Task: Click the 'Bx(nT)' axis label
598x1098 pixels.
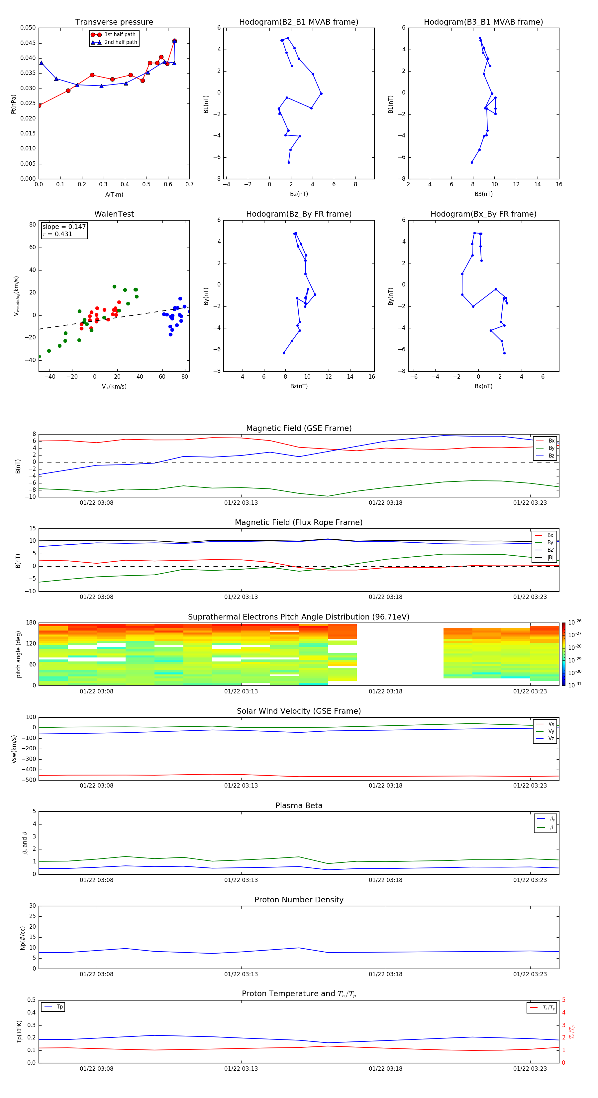Action: (483, 386)
